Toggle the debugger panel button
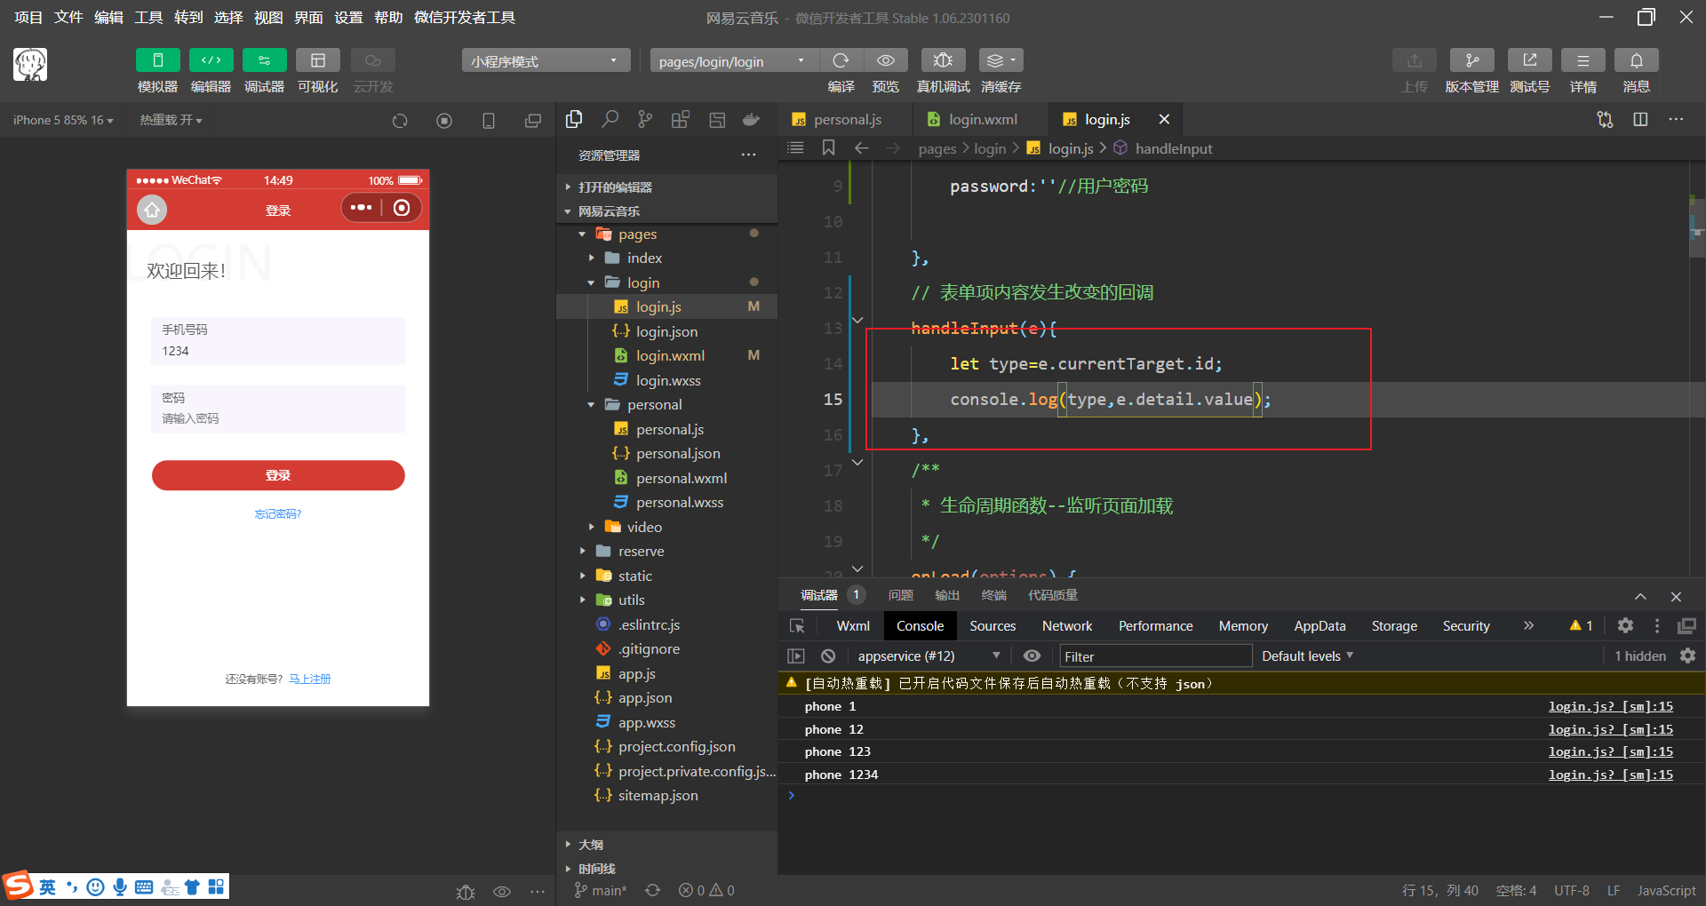Viewport: 1706px width, 906px height. pos(265,60)
